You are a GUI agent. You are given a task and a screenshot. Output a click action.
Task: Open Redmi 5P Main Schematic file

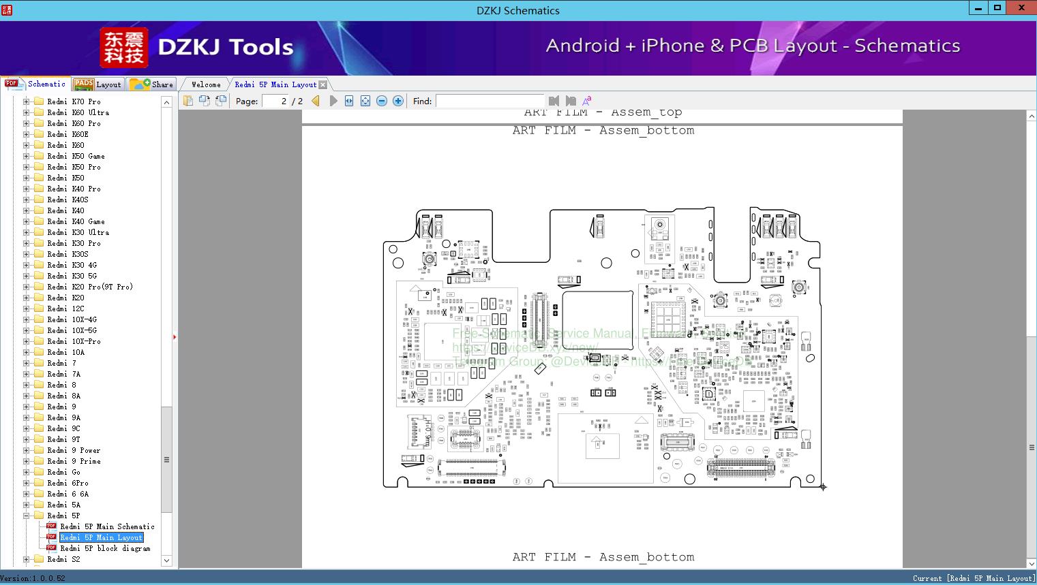(x=107, y=526)
